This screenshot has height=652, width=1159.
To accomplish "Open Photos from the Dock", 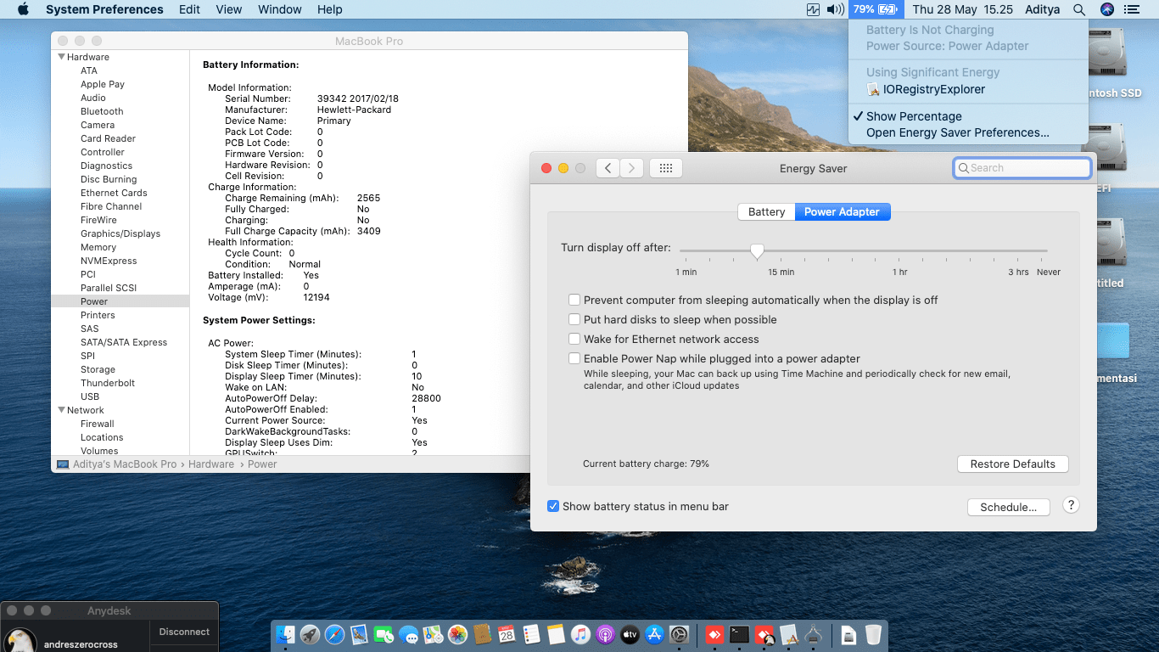I will (x=458, y=634).
